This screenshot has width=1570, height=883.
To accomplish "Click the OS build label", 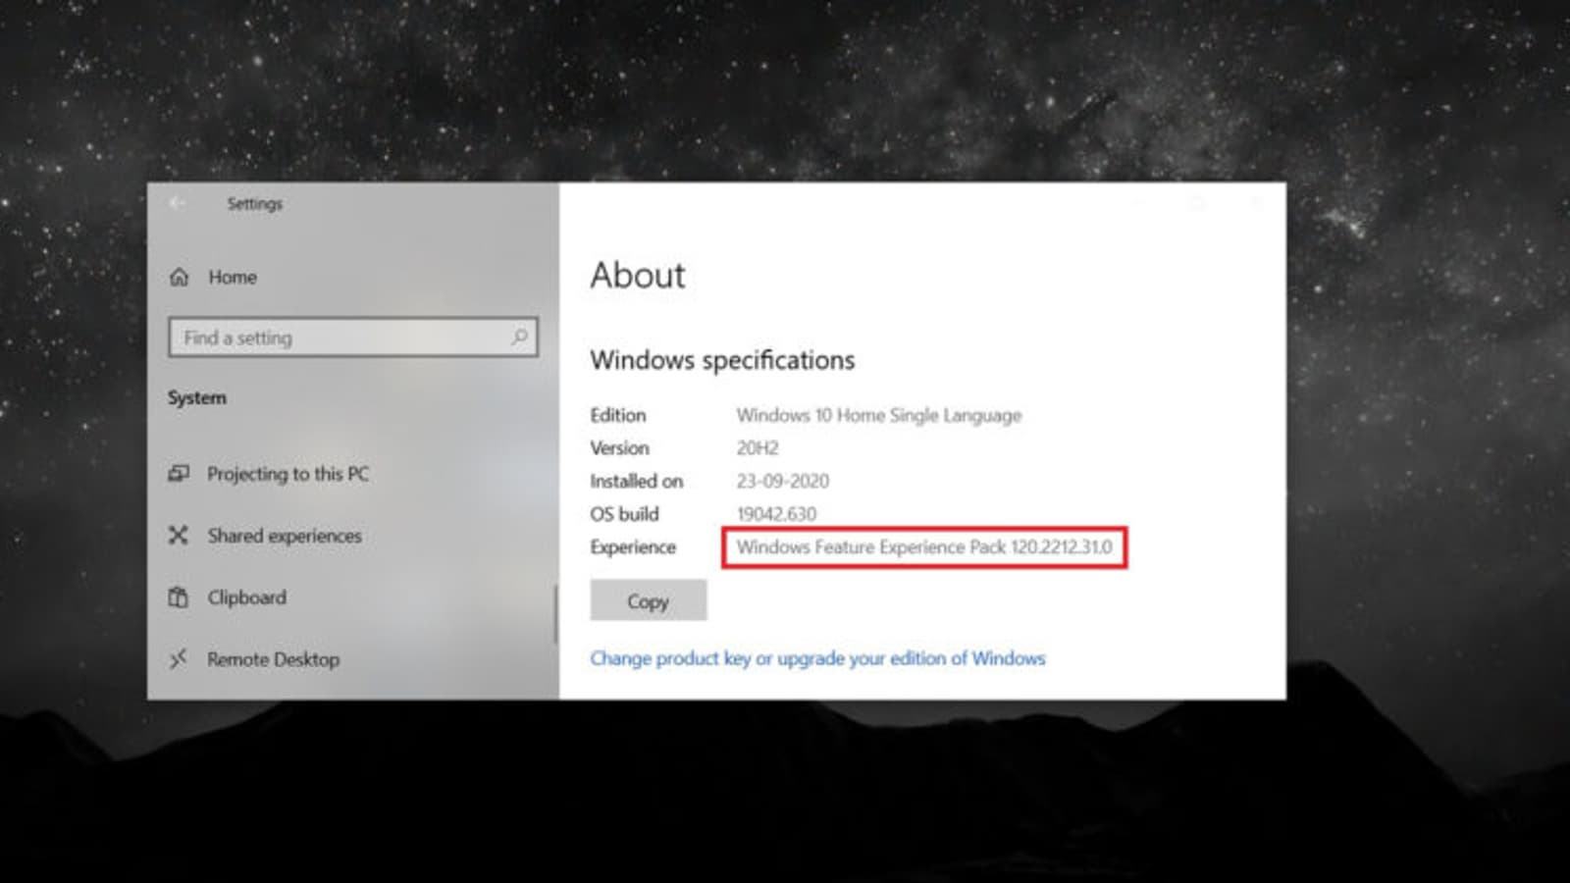I will (624, 514).
